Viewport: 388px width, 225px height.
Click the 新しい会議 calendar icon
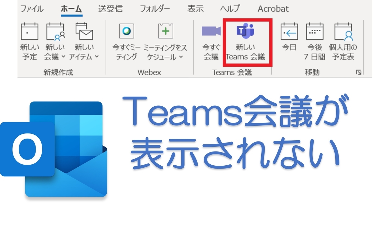pos(55,32)
